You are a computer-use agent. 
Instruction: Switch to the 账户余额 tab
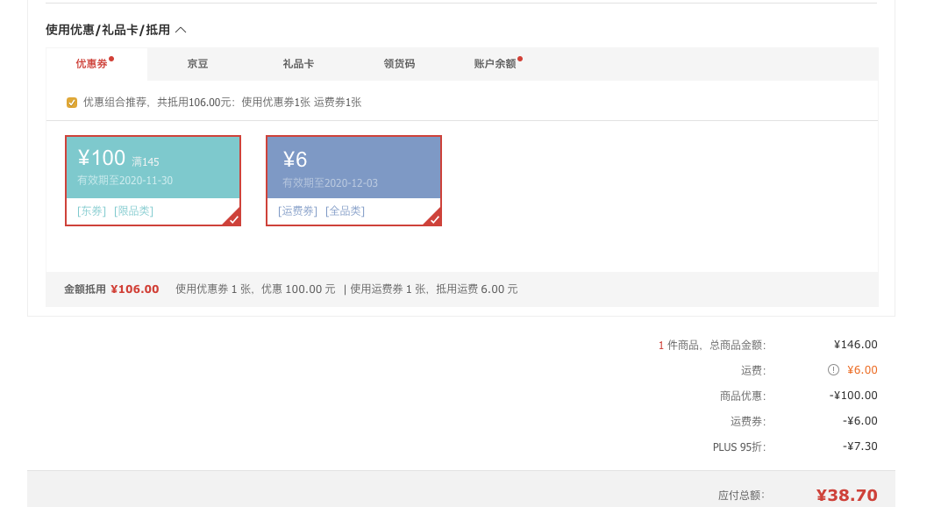pyautogui.click(x=495, y=64)
